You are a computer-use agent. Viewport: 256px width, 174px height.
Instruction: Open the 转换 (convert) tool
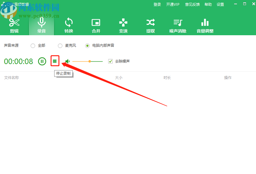[69, 26]
